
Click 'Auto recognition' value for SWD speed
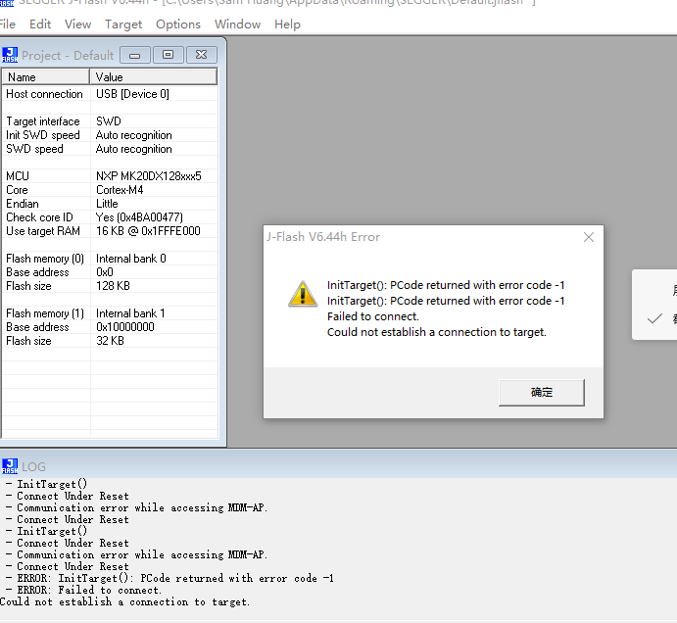pos(134,149)
